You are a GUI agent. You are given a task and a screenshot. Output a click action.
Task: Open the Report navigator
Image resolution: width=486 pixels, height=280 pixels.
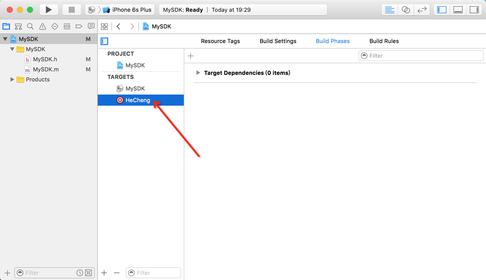91,26
